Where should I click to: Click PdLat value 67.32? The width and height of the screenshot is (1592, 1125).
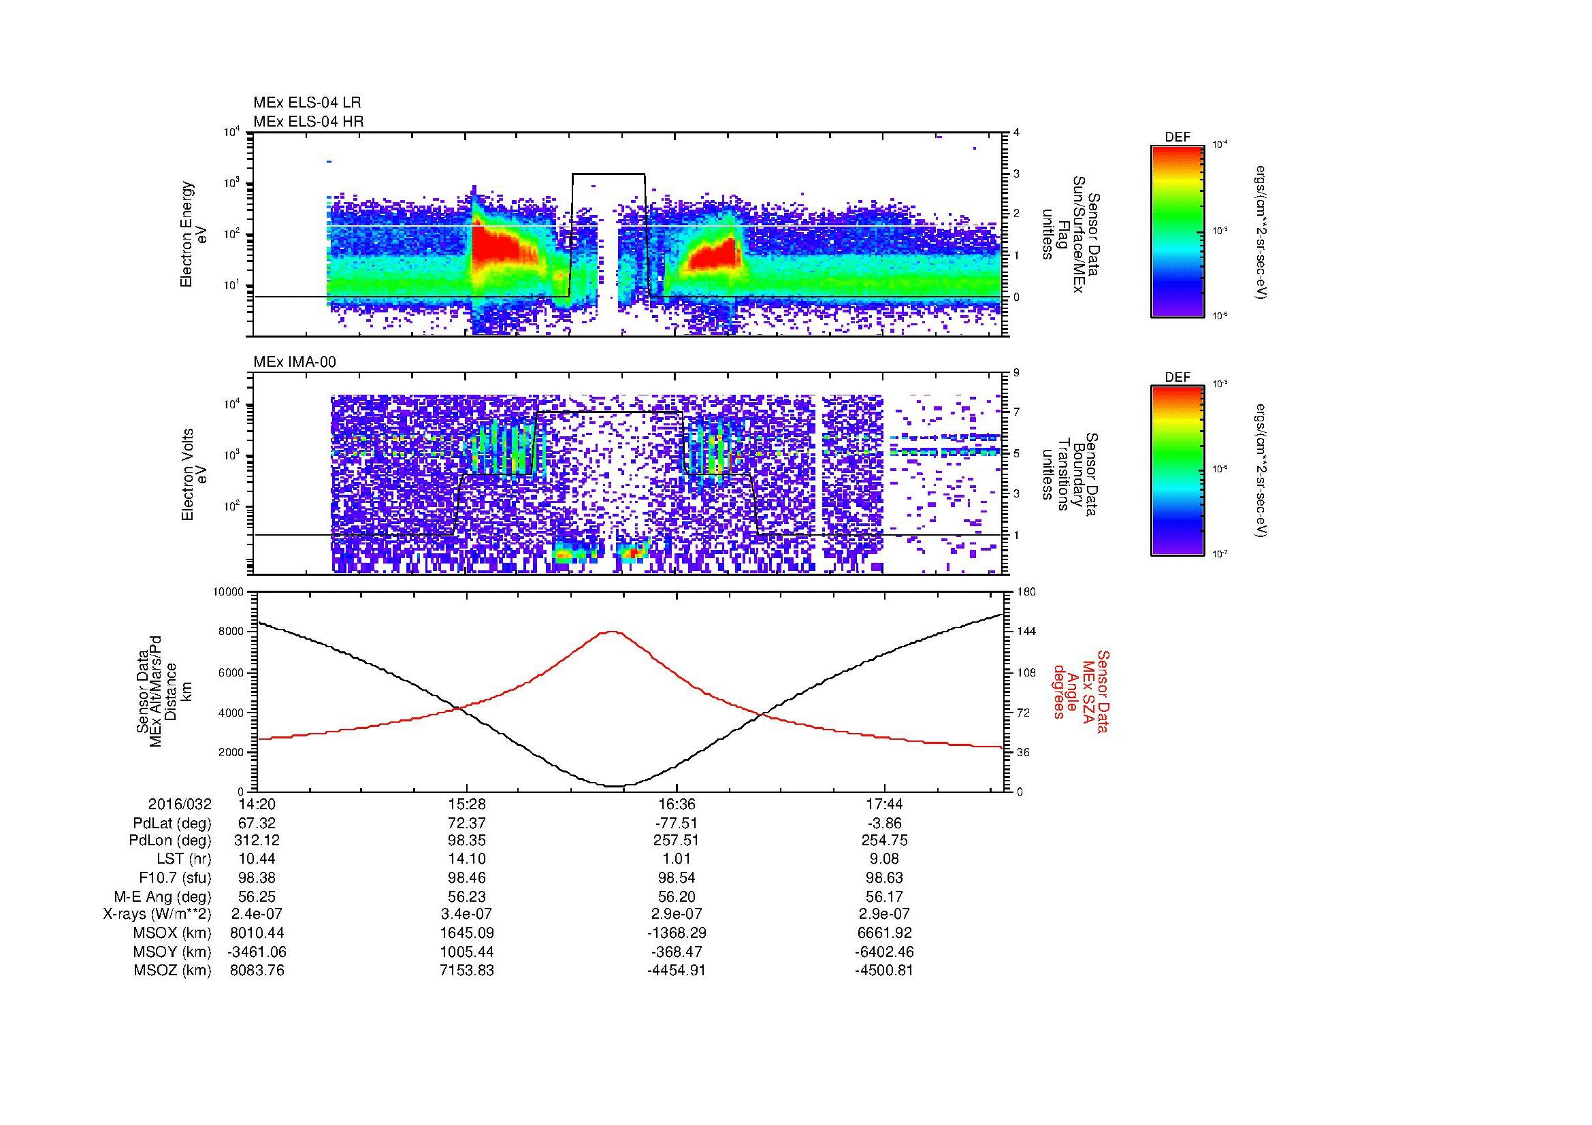(257, 824)
